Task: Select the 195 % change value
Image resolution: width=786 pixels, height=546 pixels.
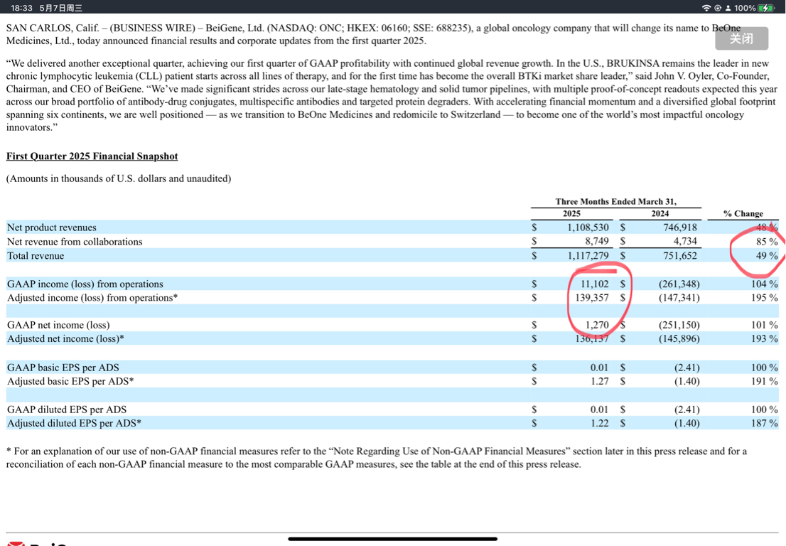Action: pos(765,298)
